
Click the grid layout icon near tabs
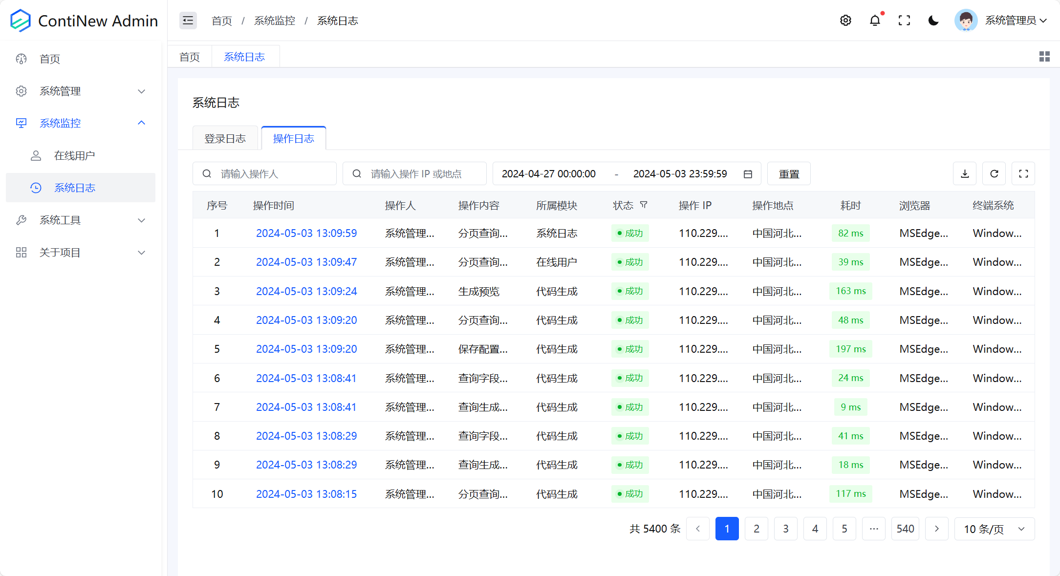point(1044,56)
